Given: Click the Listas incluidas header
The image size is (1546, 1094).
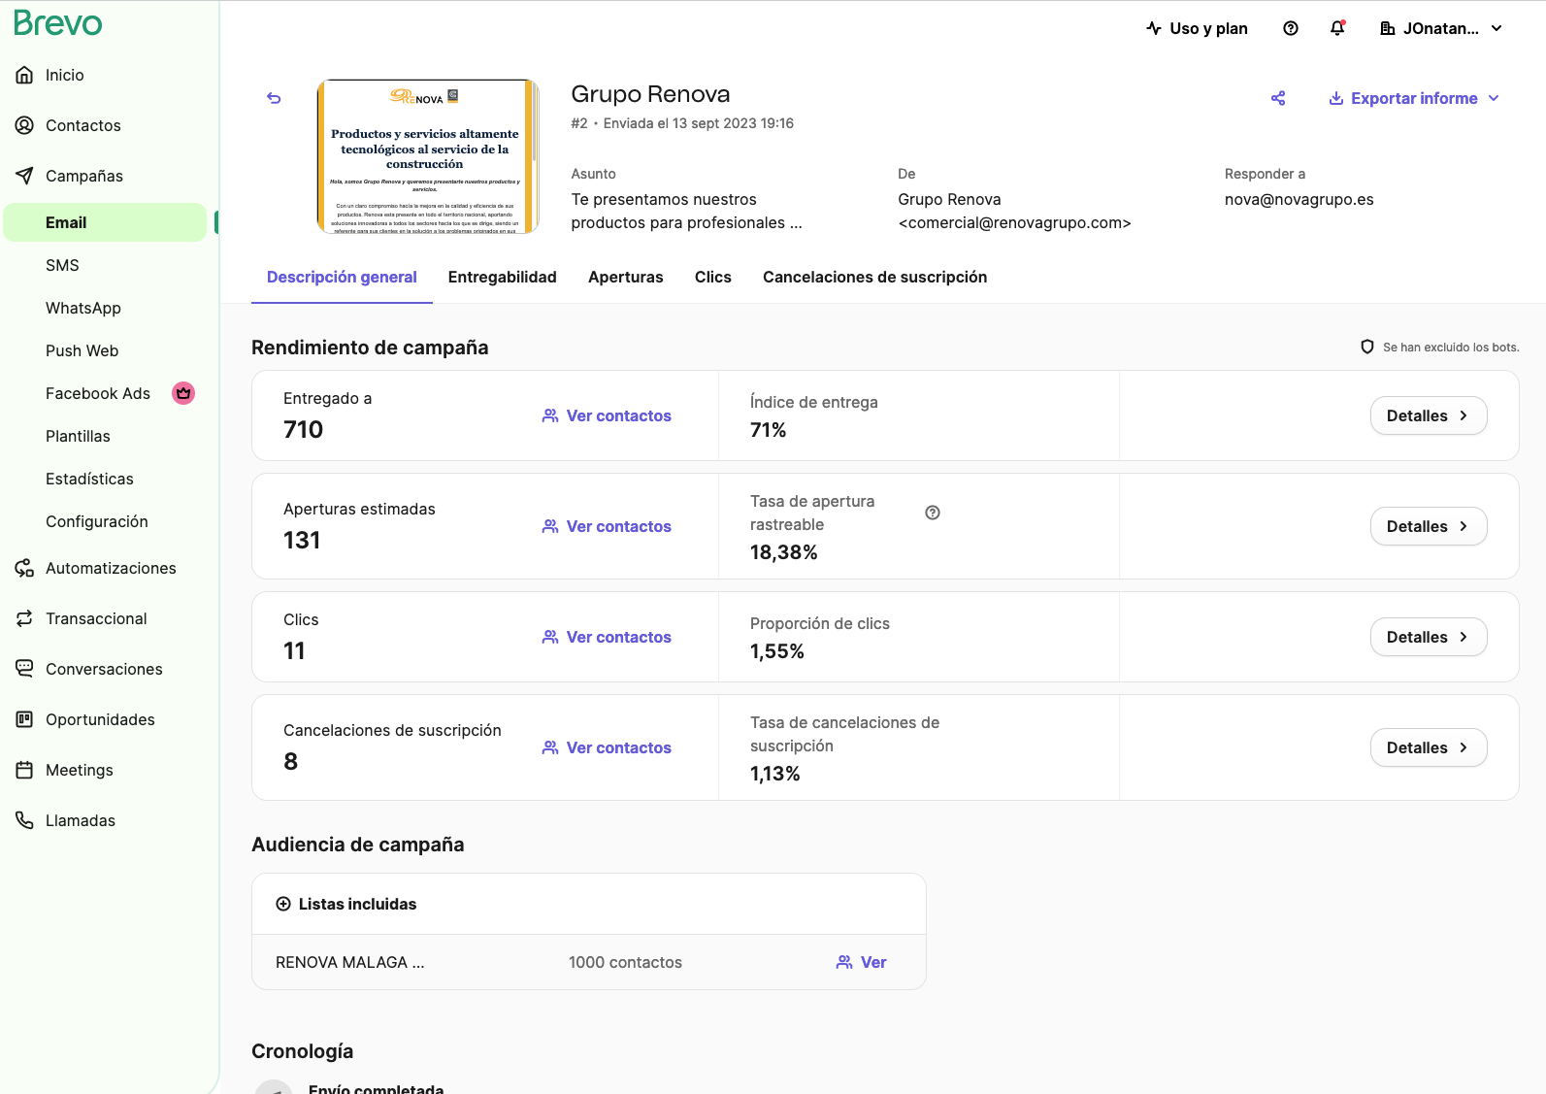Looking at the screenshot, I should coord(346,904).
